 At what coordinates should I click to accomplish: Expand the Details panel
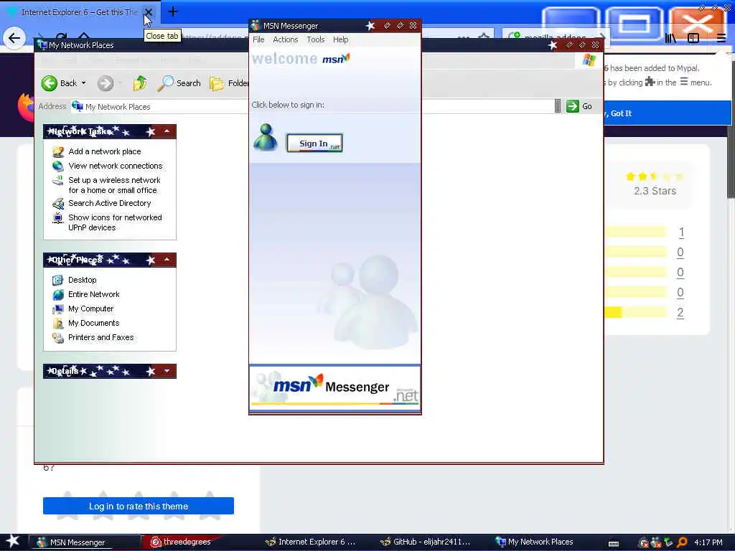click(x=167, y=371)
